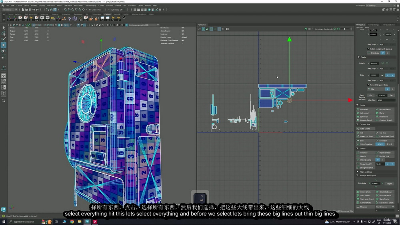
Task: Click the Save Scene disk icon
Action: point(30,10)
